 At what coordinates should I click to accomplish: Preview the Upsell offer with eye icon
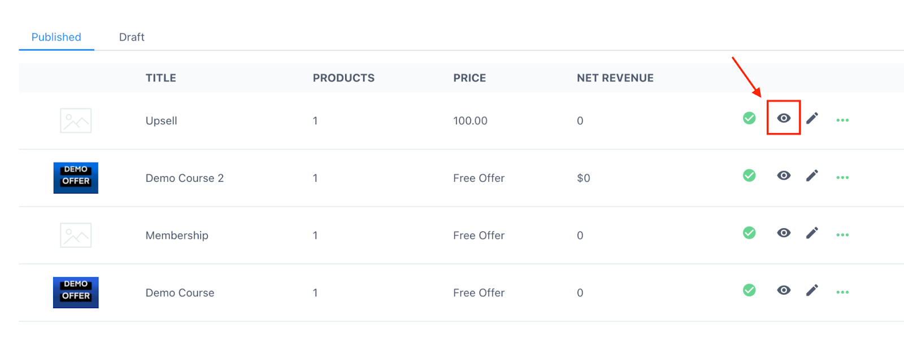(x=784, y=118)
